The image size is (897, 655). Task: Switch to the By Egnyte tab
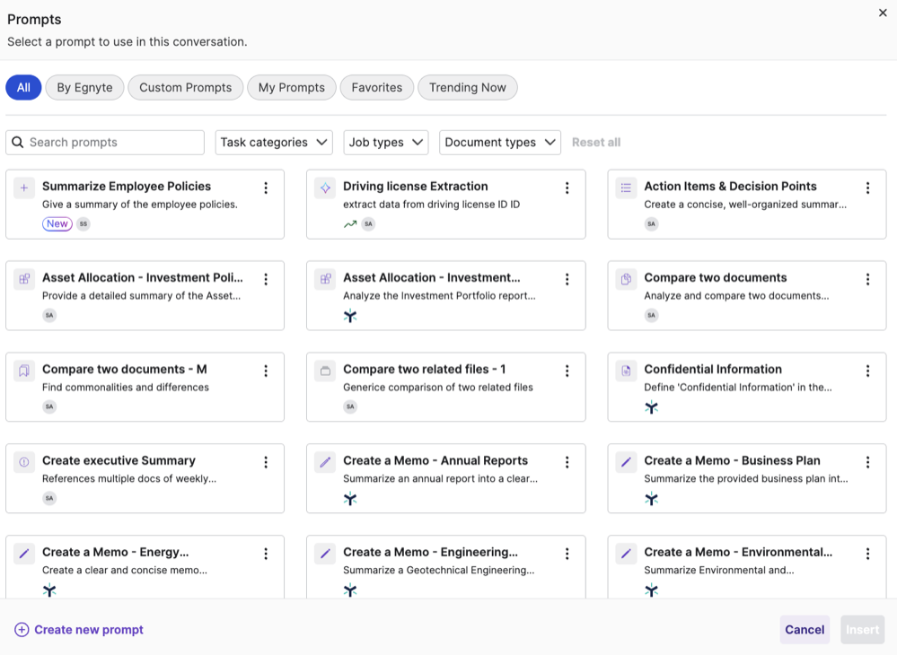click(x=84, y=87)
